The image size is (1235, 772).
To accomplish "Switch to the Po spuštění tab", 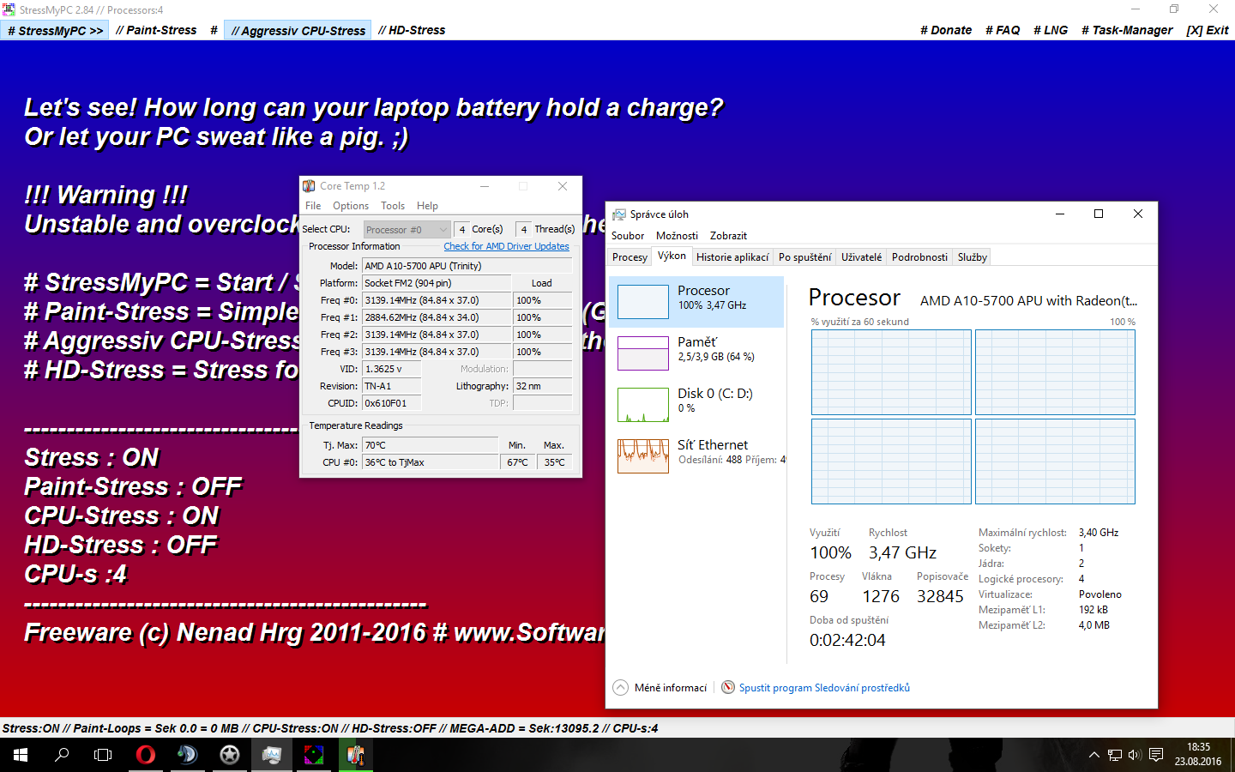I will coord(804,257).
